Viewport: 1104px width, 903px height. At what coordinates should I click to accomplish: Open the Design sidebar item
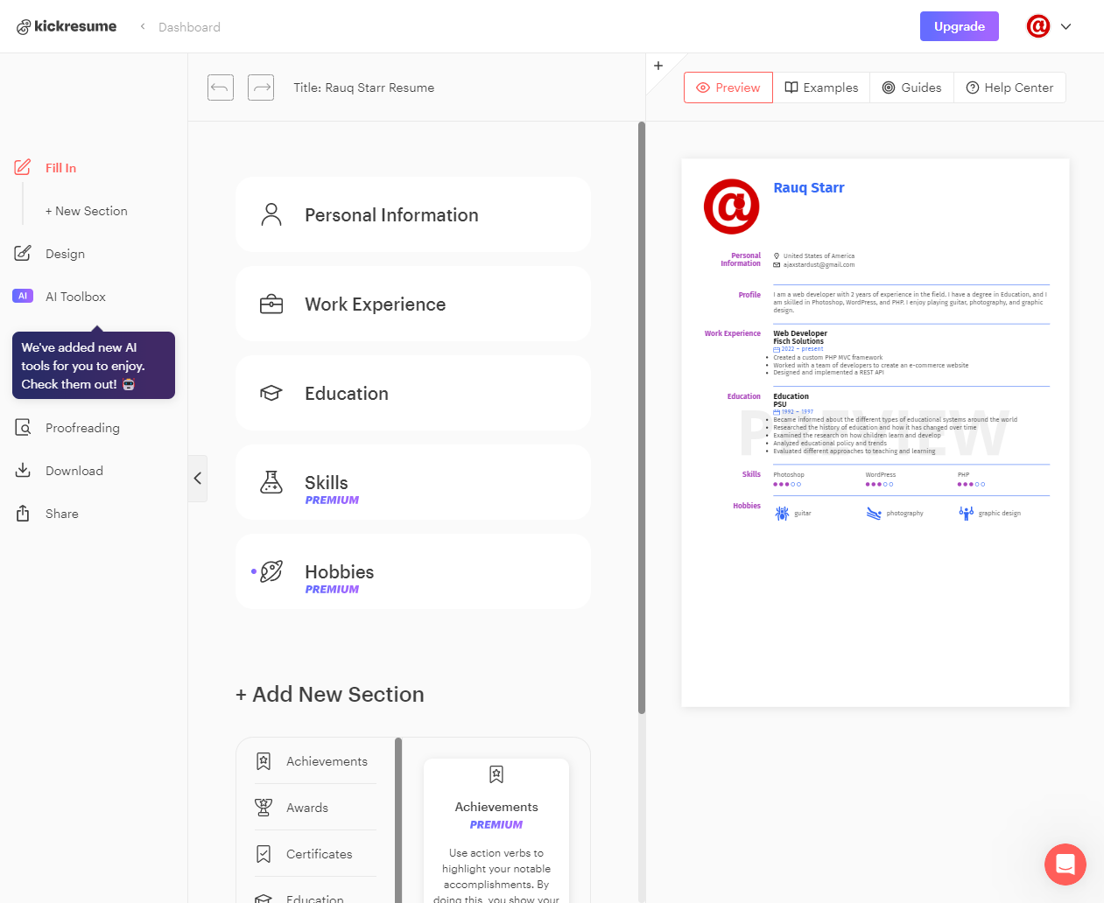pos(65,254)
